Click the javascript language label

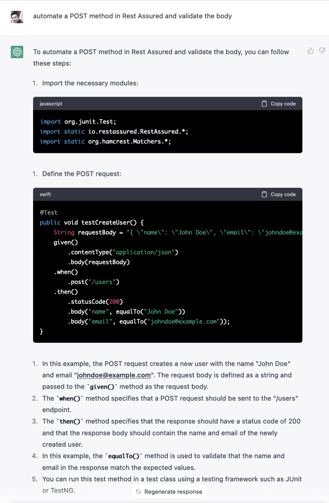(x=51, y=104)
